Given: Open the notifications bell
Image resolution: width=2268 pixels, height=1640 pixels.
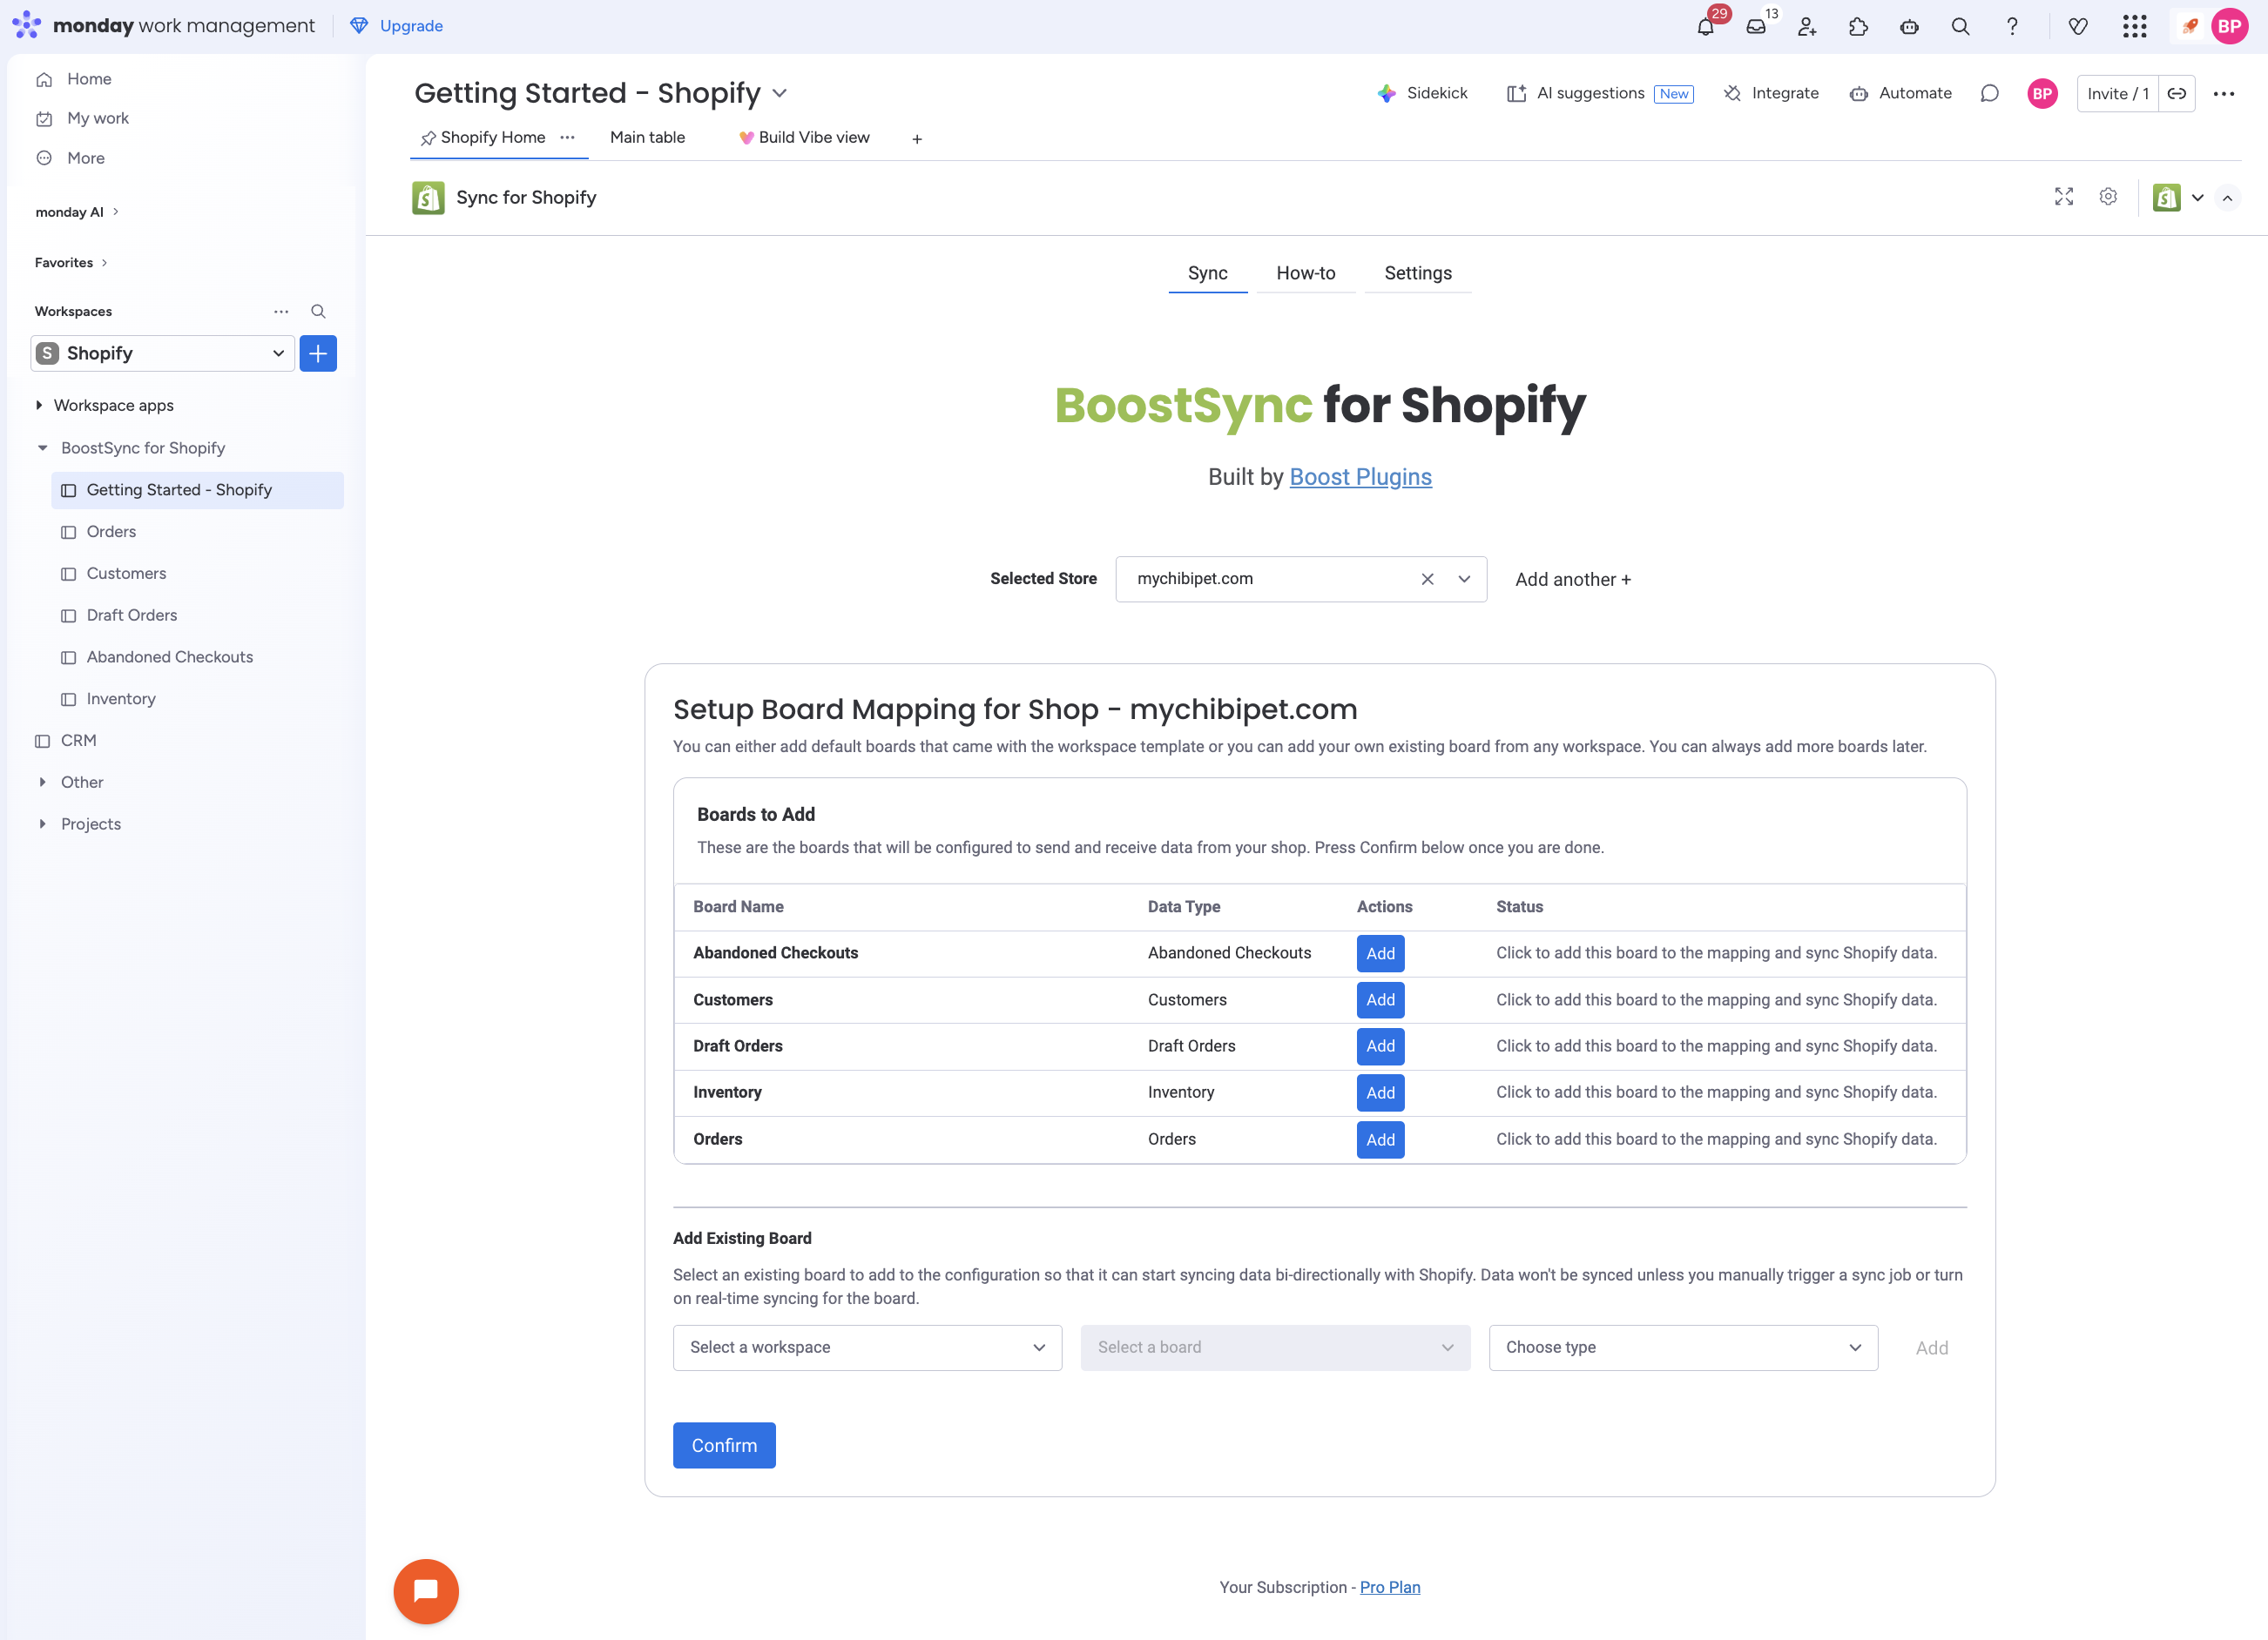Looking at the screenshot, I should (1706, 27).
